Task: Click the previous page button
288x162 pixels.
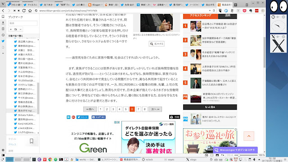Action: point(90,109)
